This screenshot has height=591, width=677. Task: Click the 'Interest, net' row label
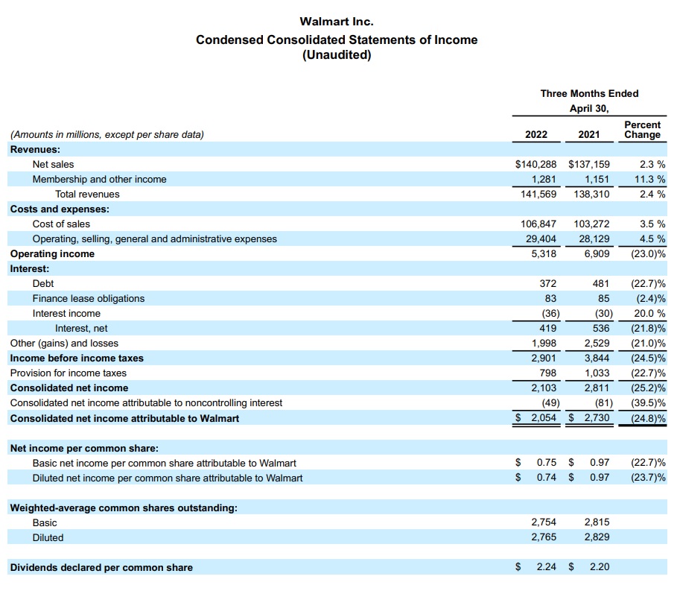[81, 329]
